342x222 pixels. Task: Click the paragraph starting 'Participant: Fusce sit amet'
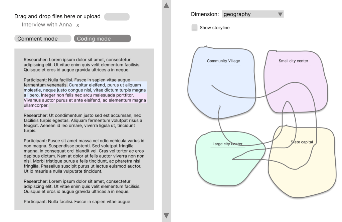(84, 156)
